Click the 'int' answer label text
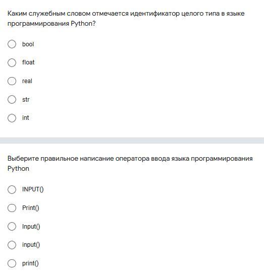264x278 pixels. (x=26, y=118)
